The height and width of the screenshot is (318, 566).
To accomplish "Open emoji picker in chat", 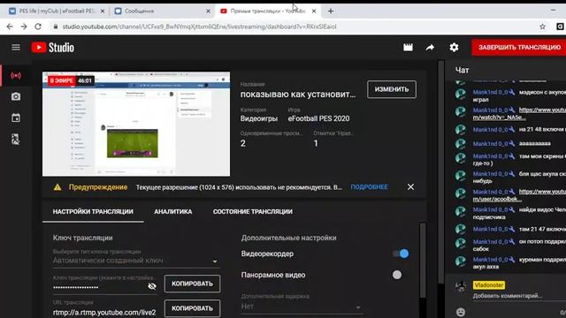I will 461,312.
